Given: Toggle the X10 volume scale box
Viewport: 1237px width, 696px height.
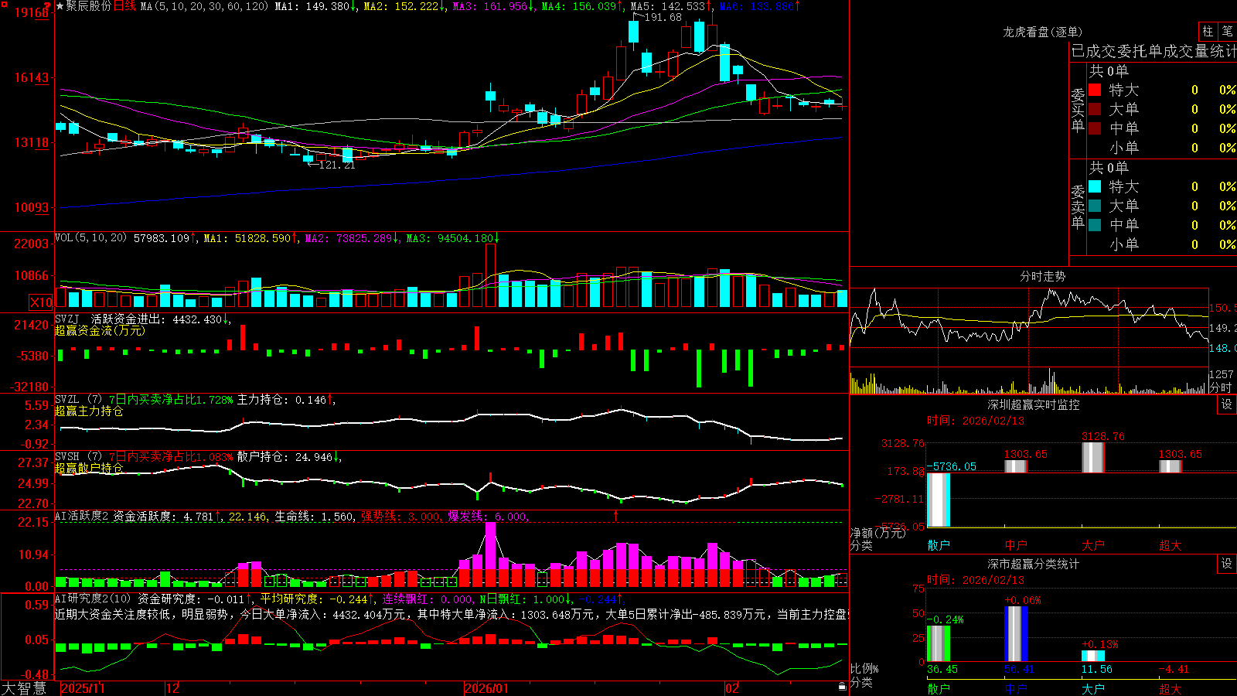Looking at the screenshot, I should [41, 302].
